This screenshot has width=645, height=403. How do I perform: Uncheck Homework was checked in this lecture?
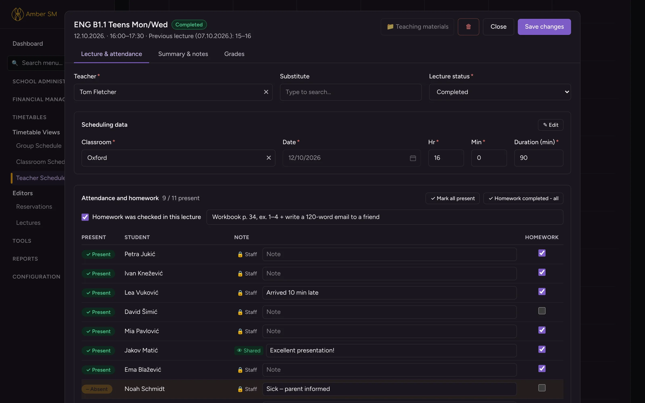[x=85, y=217]
